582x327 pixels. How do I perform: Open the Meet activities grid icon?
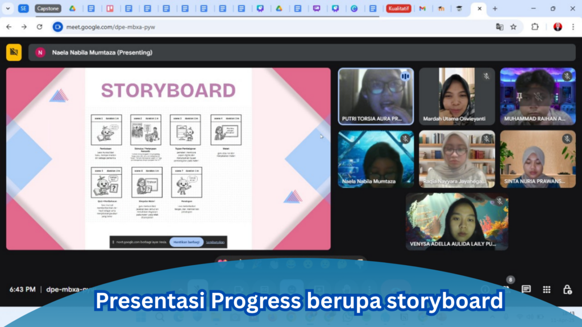click(x=547, y=289)
